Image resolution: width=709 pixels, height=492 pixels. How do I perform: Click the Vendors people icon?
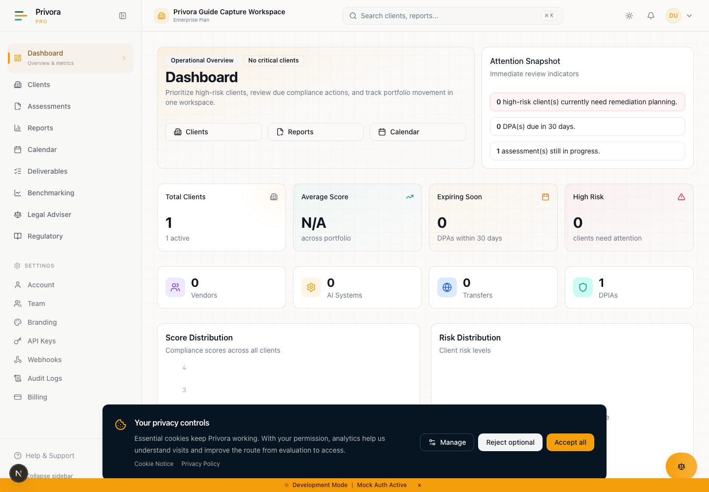175,287
